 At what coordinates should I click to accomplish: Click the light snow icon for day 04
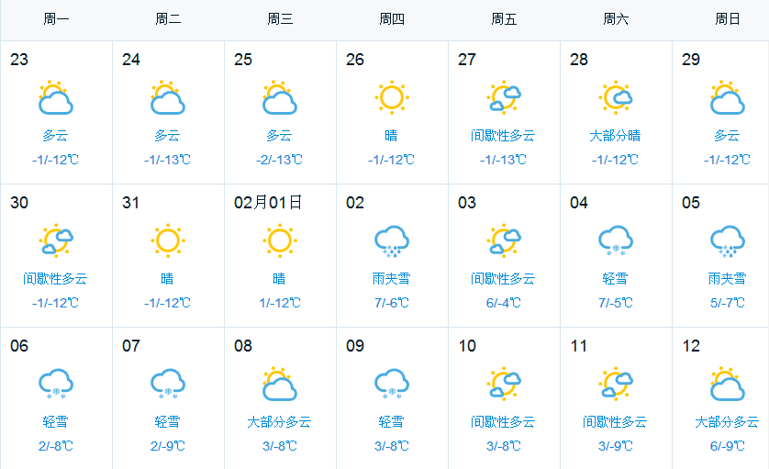click(x=616, y=240)
